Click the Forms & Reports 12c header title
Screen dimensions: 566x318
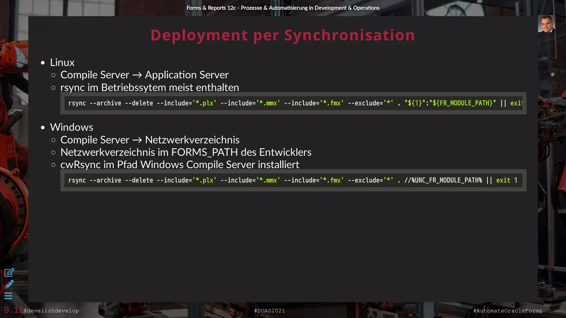tap(283, 8)
